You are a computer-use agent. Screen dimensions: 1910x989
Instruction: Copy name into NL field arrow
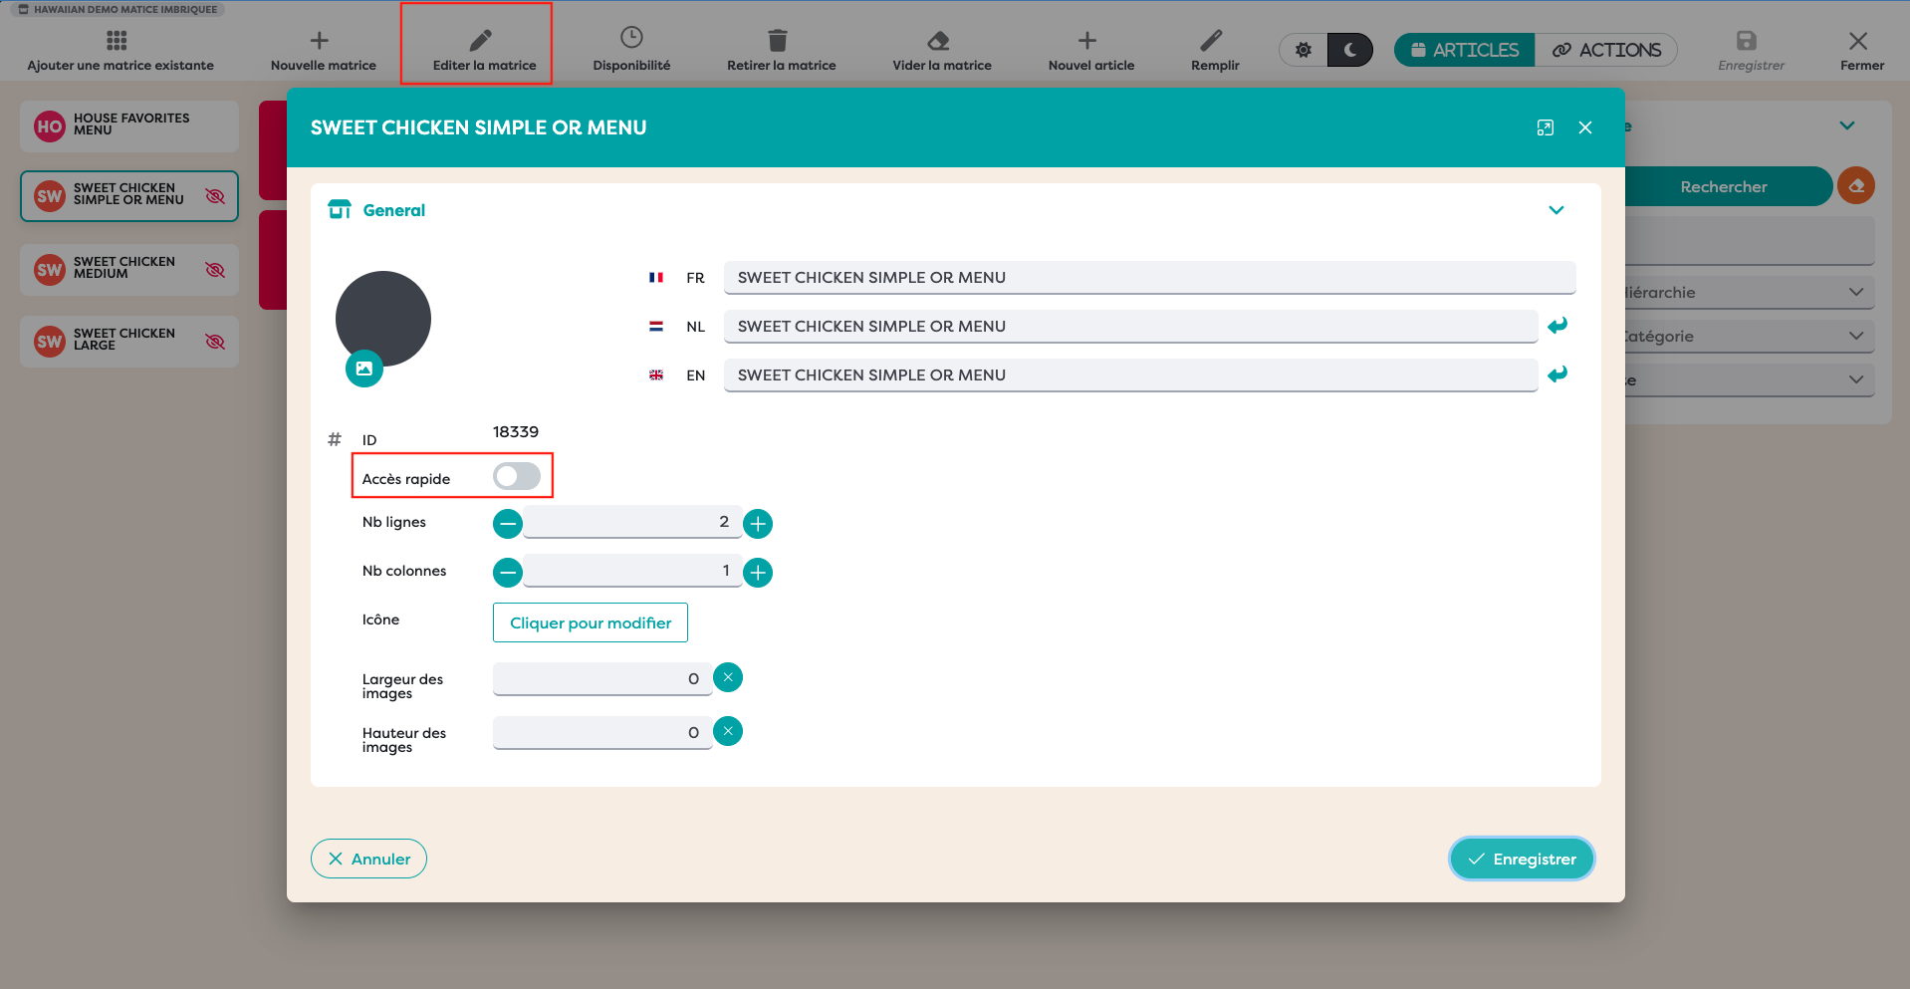(1557, 325)
